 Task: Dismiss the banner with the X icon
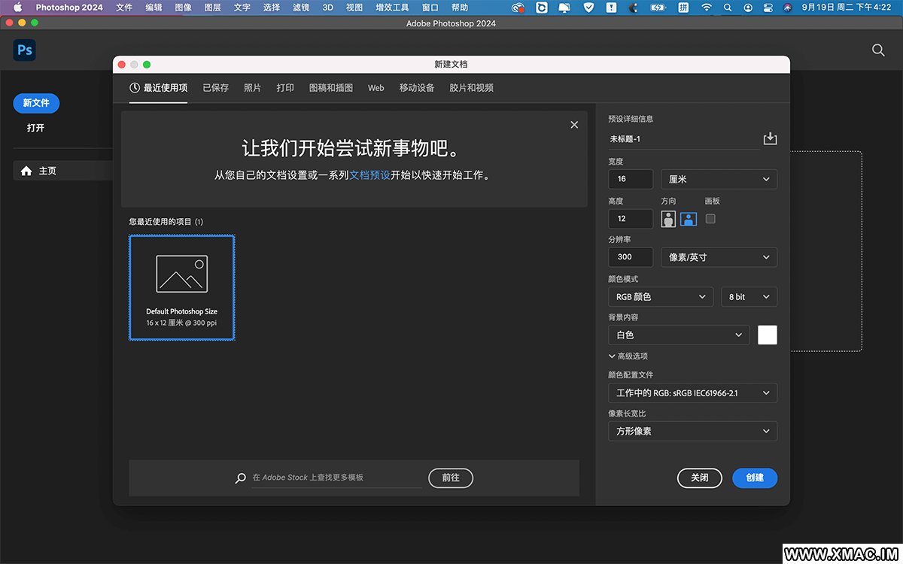(574, 125)
